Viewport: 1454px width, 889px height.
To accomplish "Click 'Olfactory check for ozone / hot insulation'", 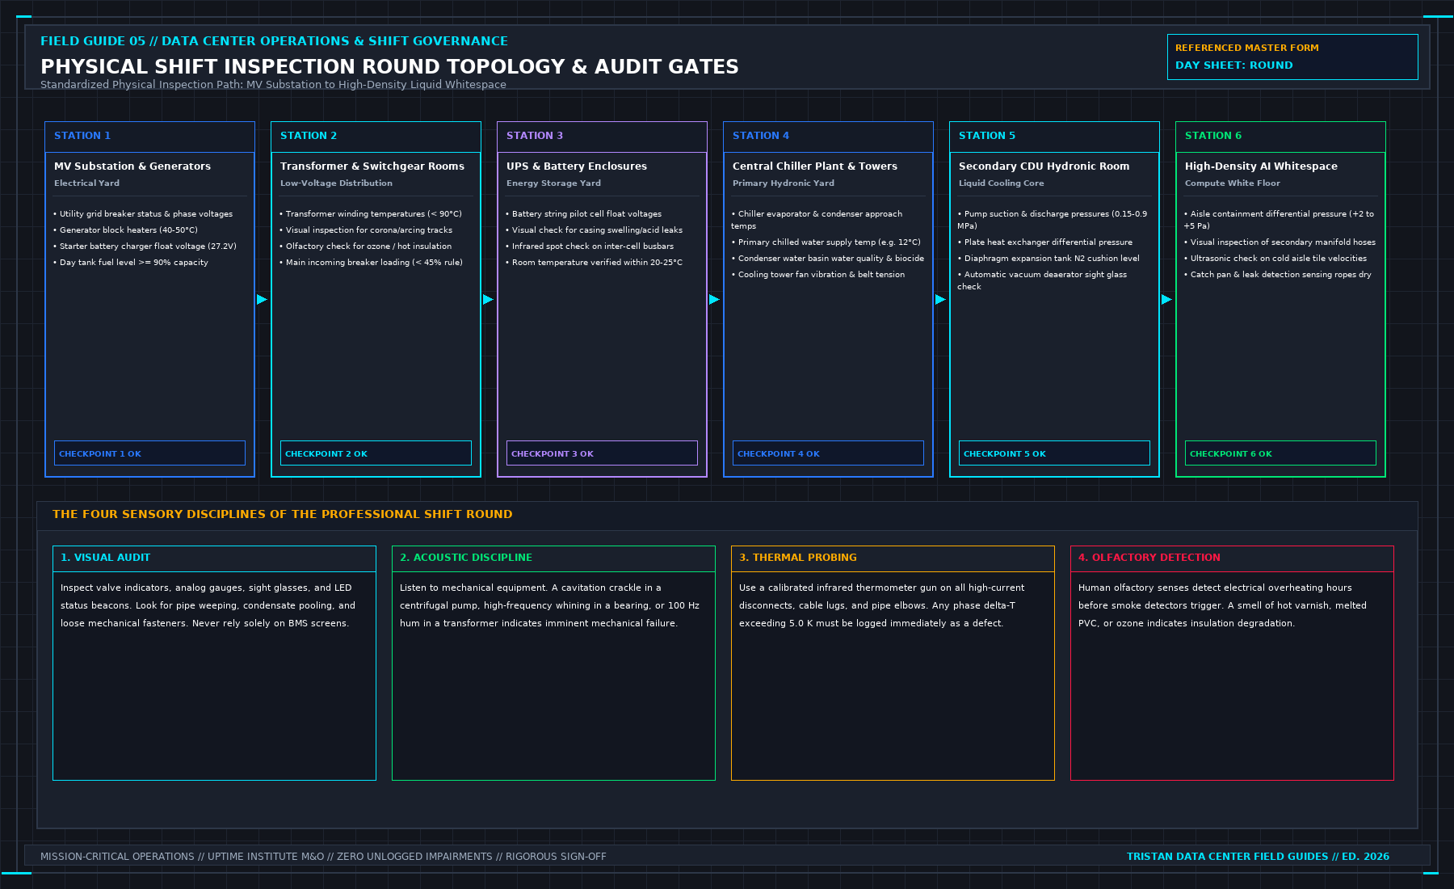I will click(x=366, y=246).
